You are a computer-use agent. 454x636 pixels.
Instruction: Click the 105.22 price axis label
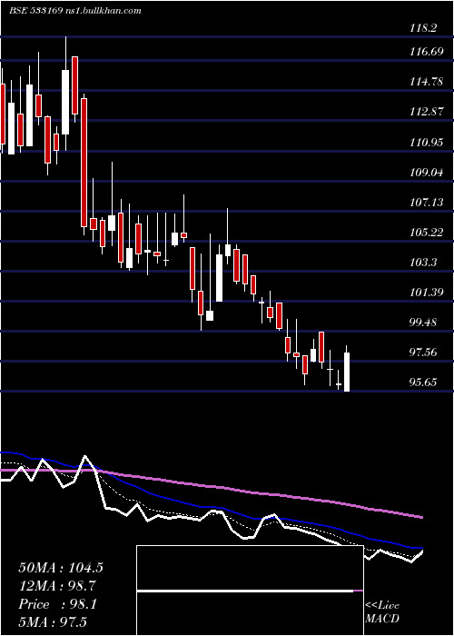pos(426,233)
